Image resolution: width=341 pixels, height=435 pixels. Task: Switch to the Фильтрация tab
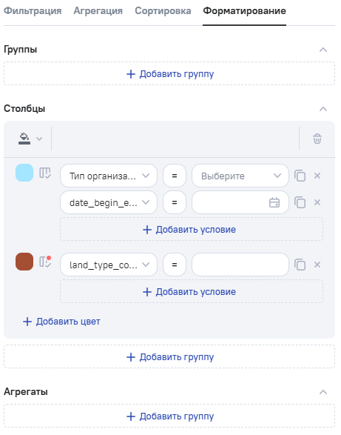pos(33,11)
